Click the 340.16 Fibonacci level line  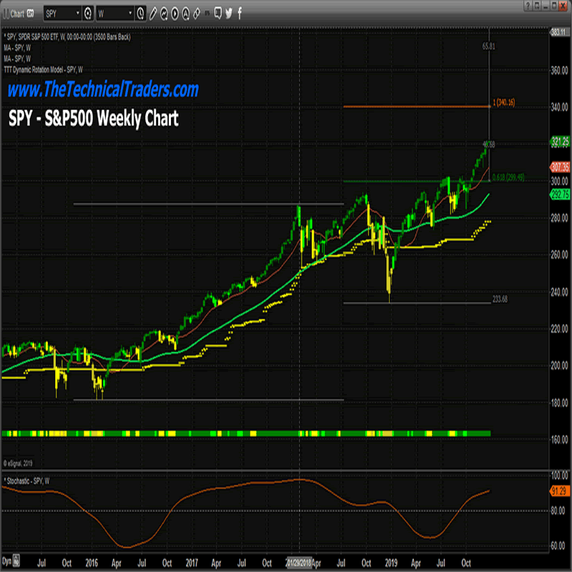point(415,107)
